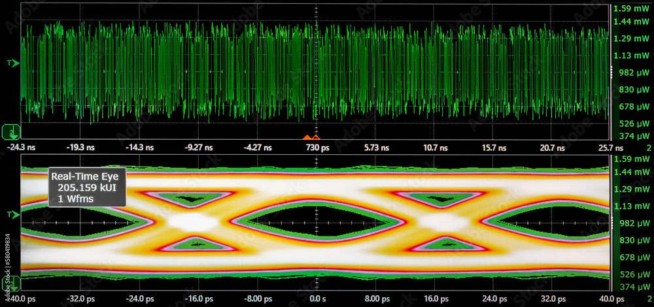
Task: Click the '40.0 ps' eye axis label
Action: pyautogui.click(x=611, y=299)
